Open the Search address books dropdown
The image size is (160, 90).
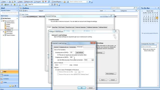pyautogui.click(x=87, y=2)
